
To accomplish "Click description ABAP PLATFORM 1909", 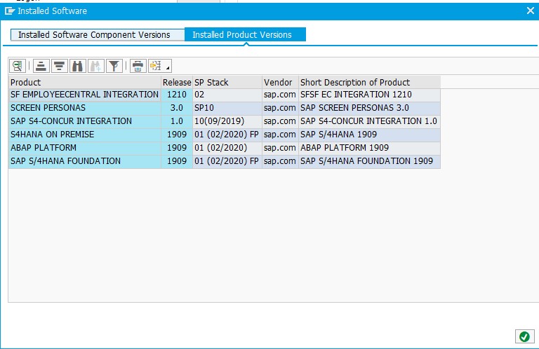I will point(369,148).
